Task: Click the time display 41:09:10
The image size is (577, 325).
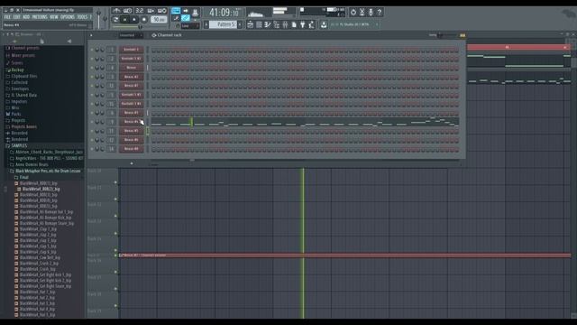Action: tap(224, 13)
